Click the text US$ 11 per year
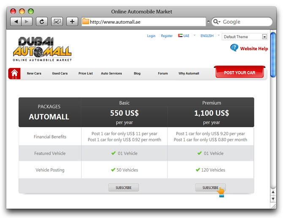 point(142,134)
